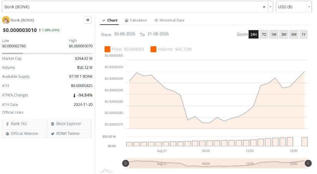This screenshot has height=174, width=317.
Task: Click the Bonk coin logo icon
Action: [6, 20]
